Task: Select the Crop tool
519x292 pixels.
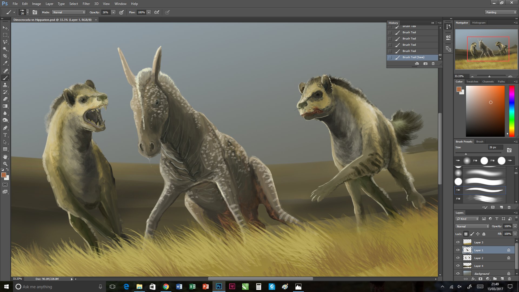Action: pyautogui.click(x=5, y=56)
